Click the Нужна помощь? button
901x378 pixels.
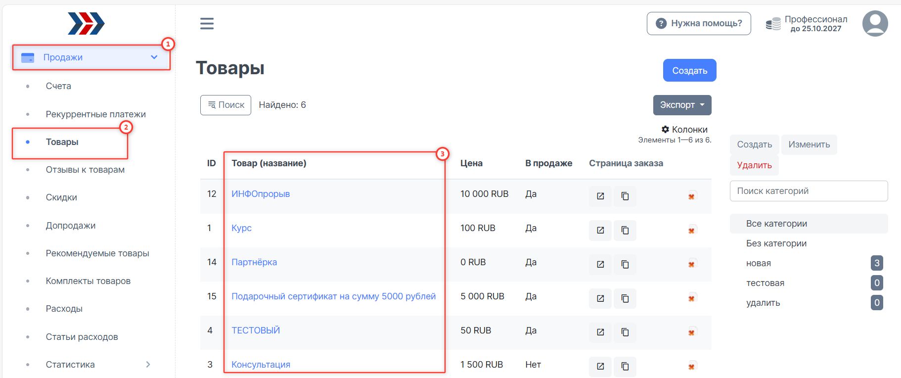pyautogui.click(x=698, y=23)
